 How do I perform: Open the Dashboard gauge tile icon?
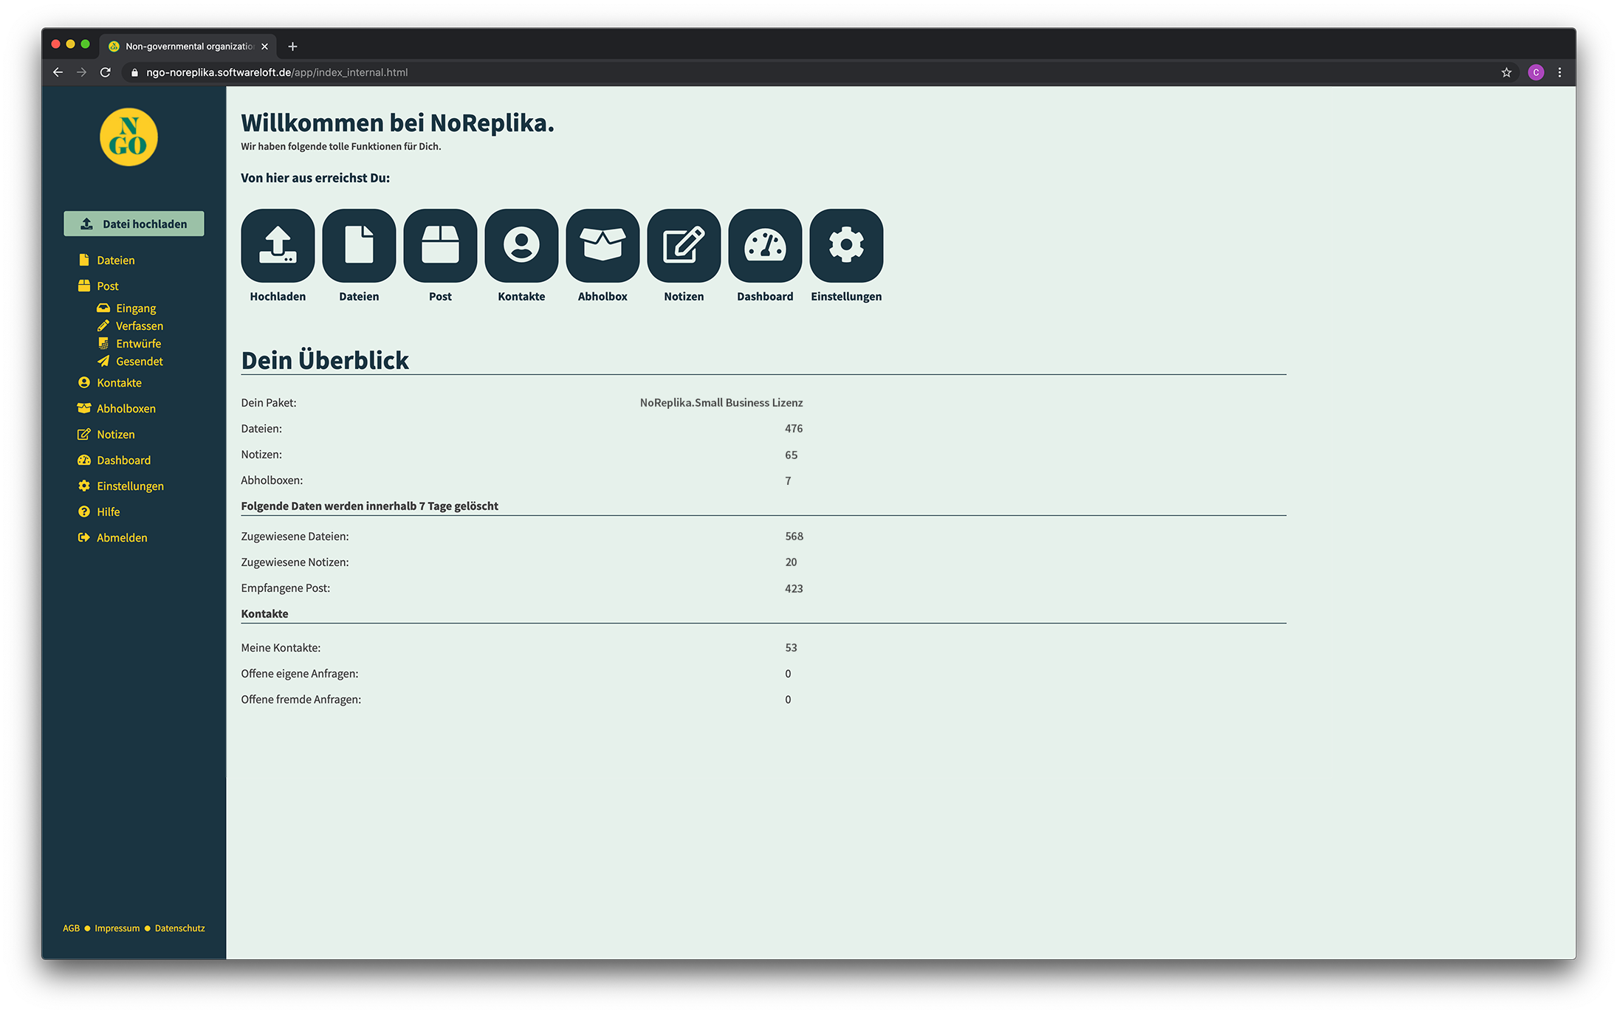(x=765, y=245)
